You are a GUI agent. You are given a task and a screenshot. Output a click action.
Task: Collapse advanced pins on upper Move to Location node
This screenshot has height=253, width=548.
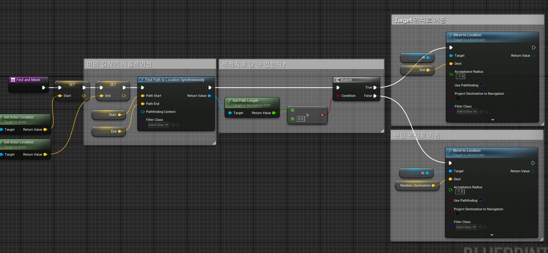(493, 120)
